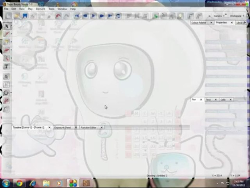Open the Element menu

41,9
